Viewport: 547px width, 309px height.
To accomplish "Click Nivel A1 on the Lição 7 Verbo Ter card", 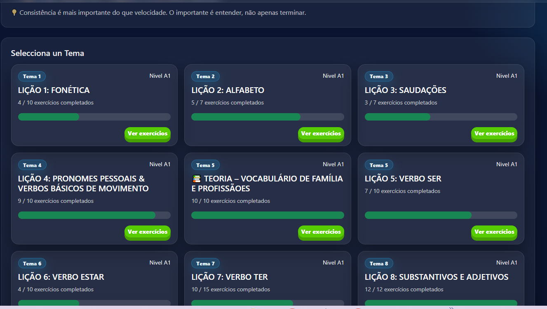I will tap(333, 263).
